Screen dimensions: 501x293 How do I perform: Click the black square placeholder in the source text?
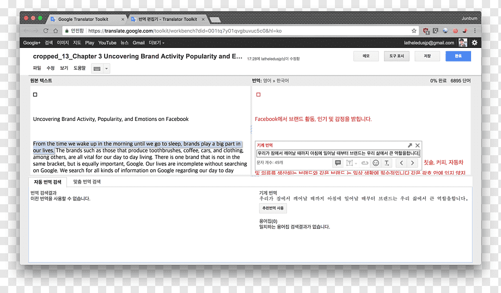pyautogui.click(x=35, y=95)
